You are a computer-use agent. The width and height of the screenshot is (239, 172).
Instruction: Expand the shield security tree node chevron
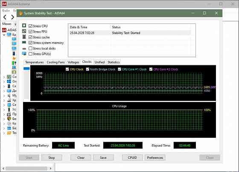[x=4, y=119]
